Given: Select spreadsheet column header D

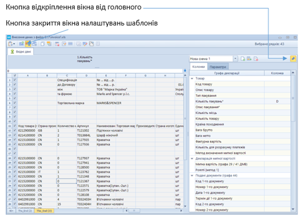Looking at the screenshot, I should point(87,76).
